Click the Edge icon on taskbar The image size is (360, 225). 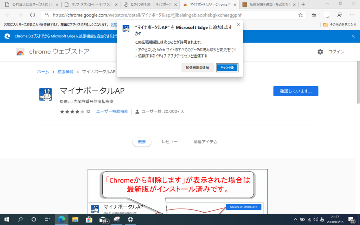coord(62,219)
